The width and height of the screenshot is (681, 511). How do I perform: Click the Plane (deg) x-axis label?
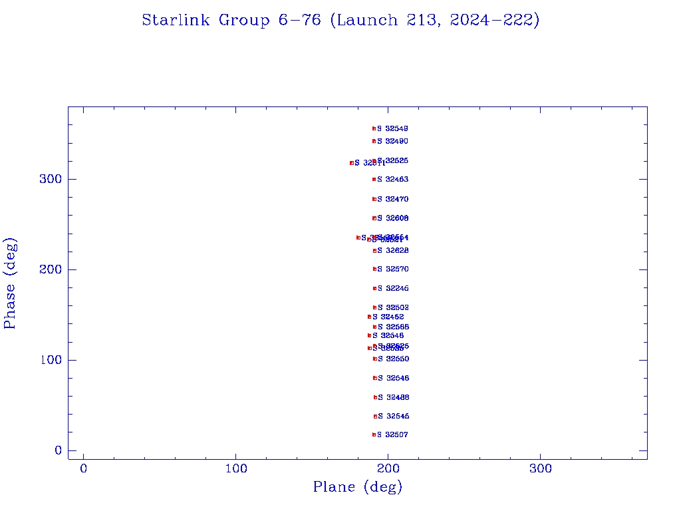[358, 487]
